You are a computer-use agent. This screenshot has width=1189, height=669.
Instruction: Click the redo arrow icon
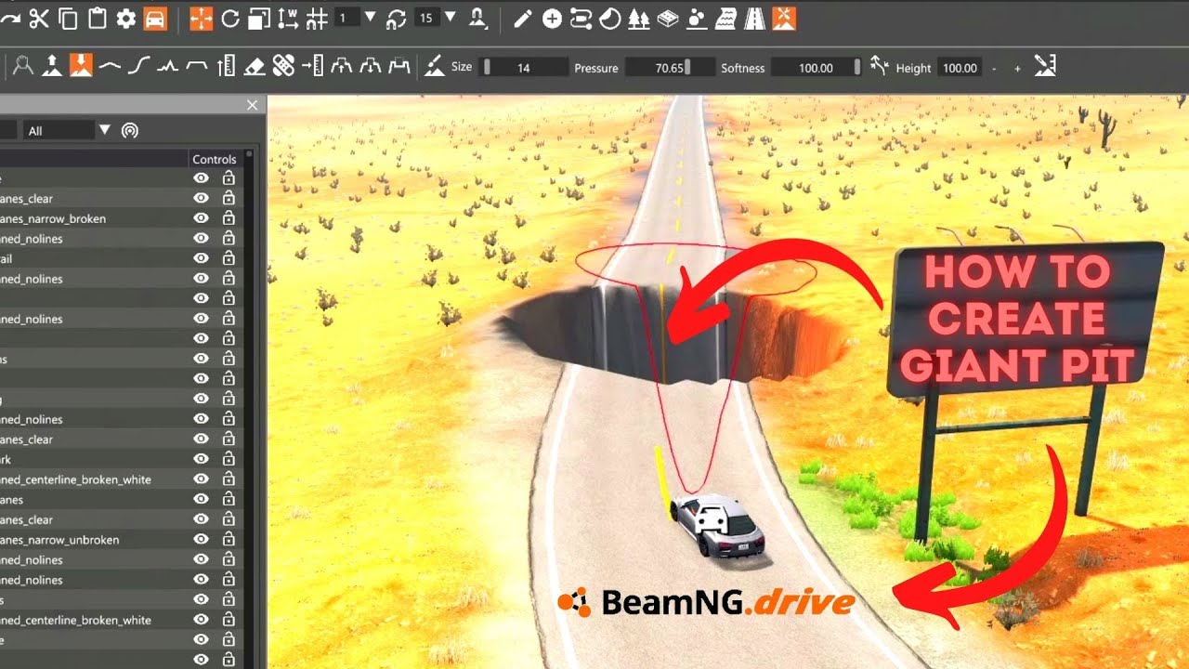tap(9, 18)
